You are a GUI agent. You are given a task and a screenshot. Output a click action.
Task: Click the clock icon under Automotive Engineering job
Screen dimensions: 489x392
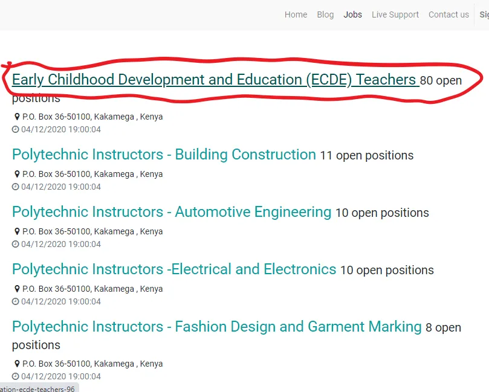(x=16, y=244)
